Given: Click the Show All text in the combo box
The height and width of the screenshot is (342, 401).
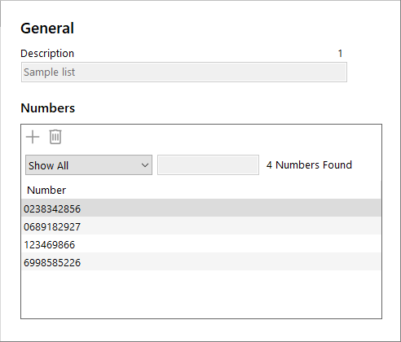Looking at the screenshot, I should click(x=49, y=165).
